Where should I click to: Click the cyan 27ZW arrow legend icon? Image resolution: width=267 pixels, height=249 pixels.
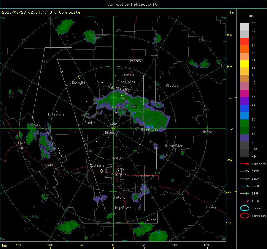click(244, 186)
